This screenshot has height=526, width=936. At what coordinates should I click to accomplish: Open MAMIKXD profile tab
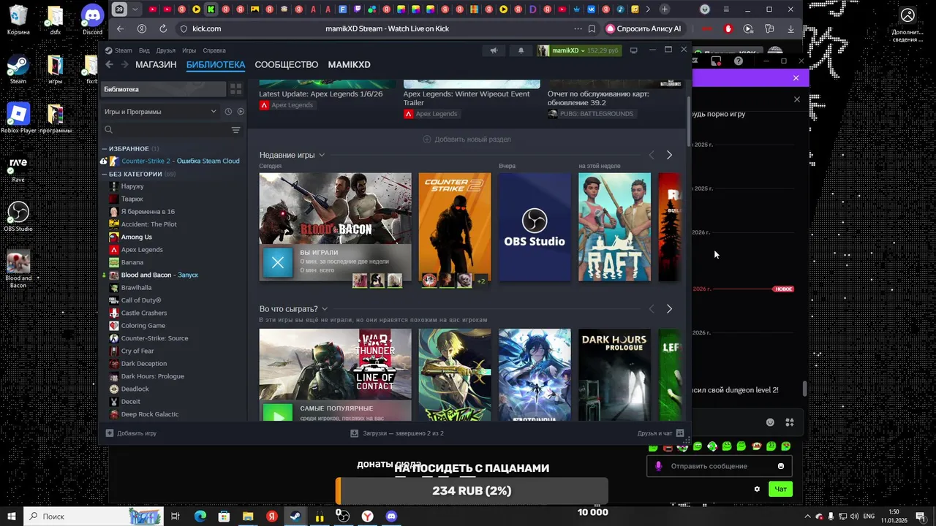pos(349,64)
